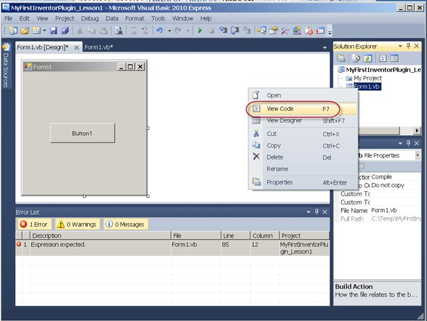Click the Redo arrow icon
Image resolution: width=427 pixels, height=321 pixels.
tap(178, 31)
